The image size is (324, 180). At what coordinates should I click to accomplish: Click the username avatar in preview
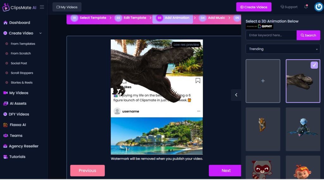(x=117, y=111)
